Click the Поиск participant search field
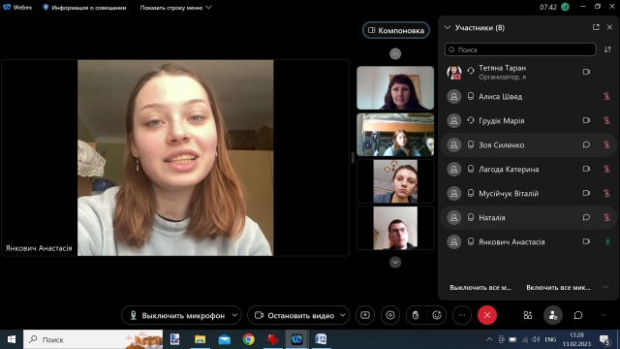Viewport: 620px width, 349px height. click(520, 49)
